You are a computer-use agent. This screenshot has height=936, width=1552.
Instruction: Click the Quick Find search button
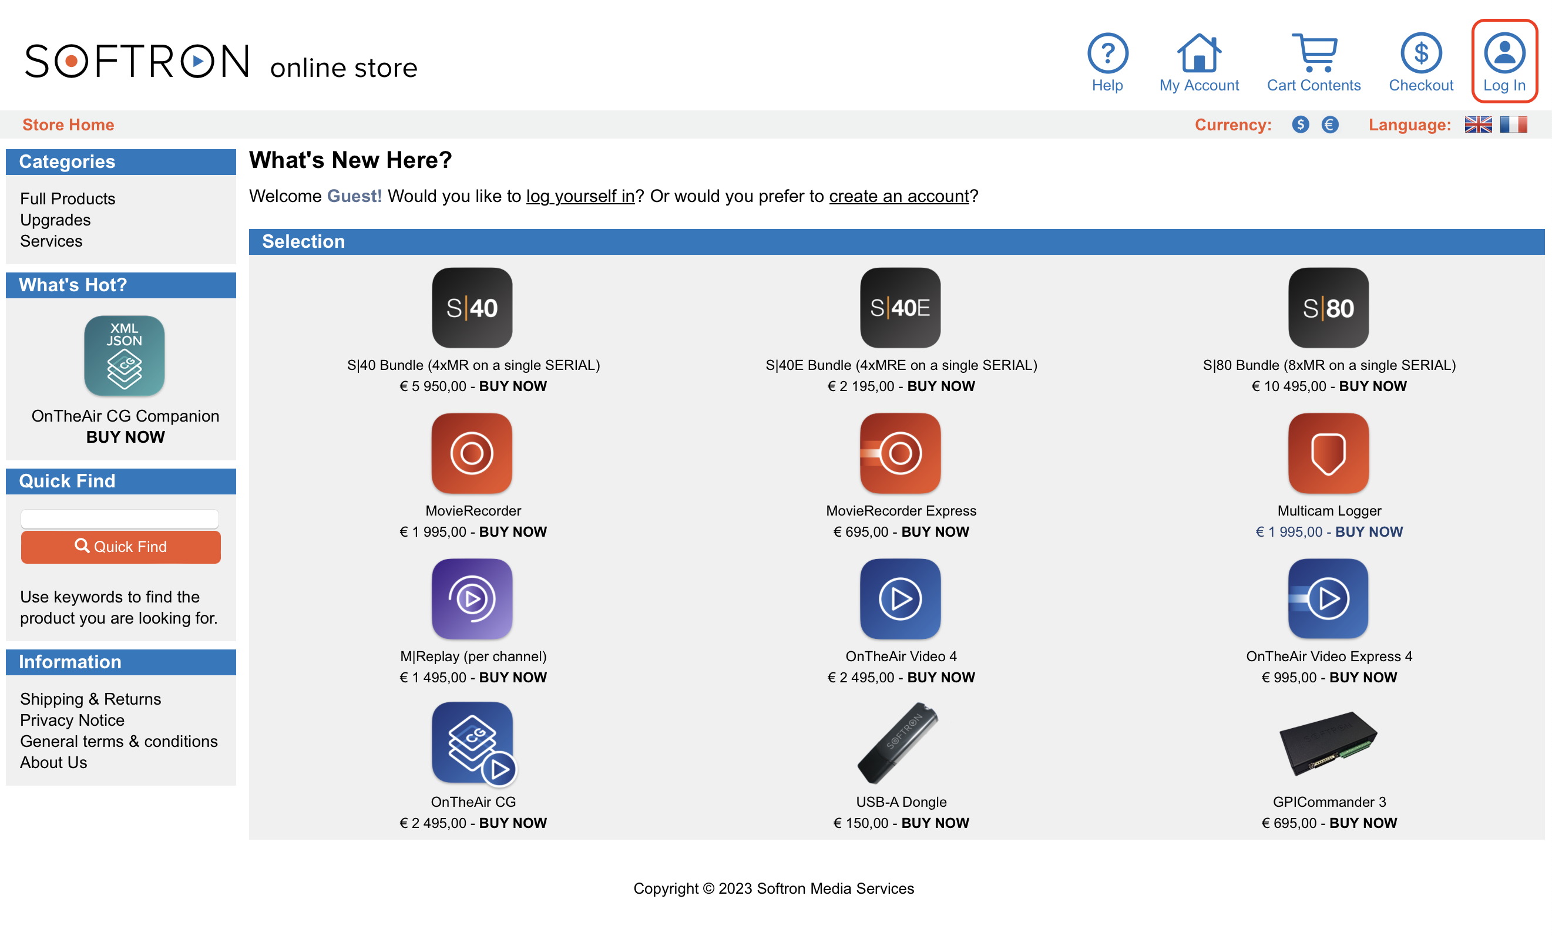click(121, 547)
